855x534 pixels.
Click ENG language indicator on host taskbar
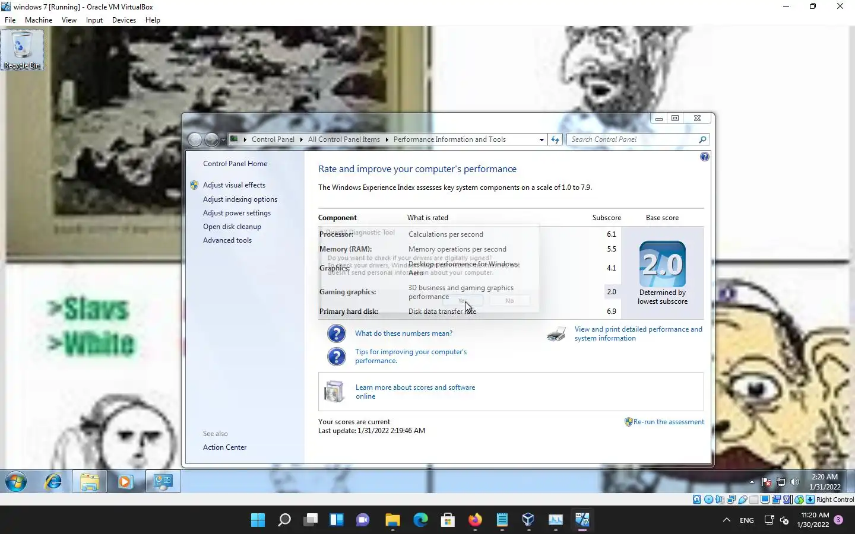click(747, 520)
